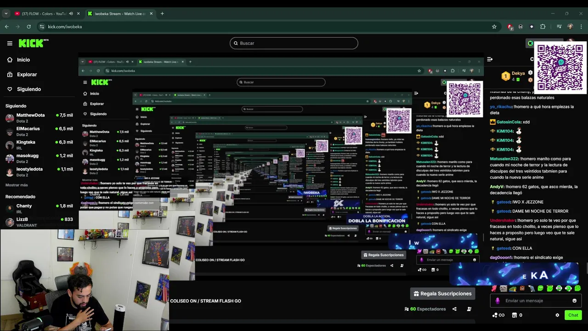Viewport: 588px width, 331px height.
Task: Open the channel points icon
Action: [x=498, y=315]
